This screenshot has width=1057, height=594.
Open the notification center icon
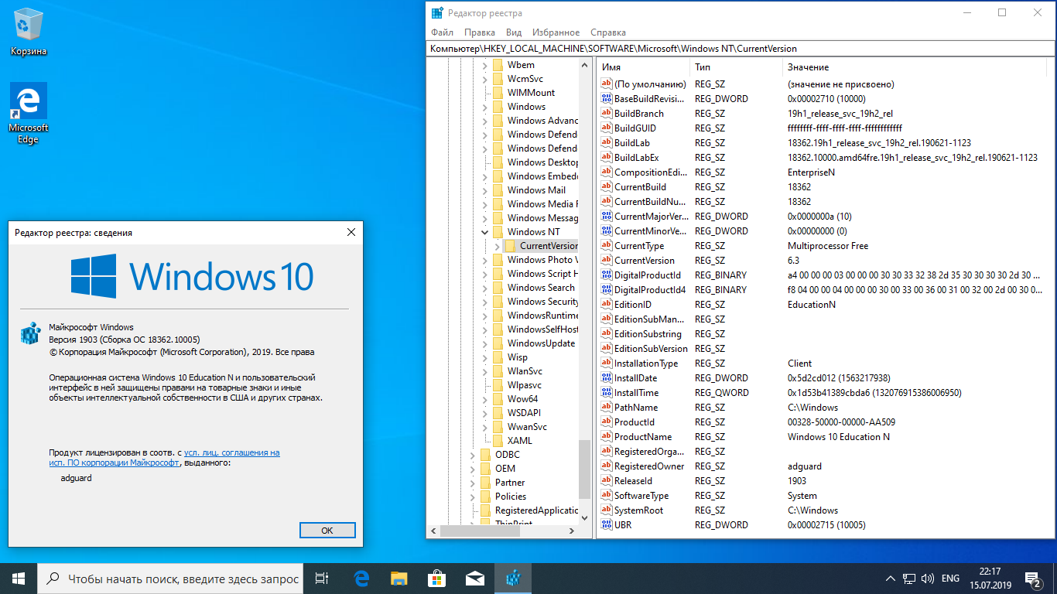(x=1032, y=579)
